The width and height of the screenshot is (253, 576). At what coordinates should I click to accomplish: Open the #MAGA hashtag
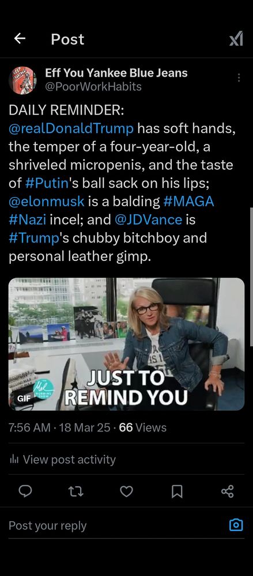[x=188, y=202]
